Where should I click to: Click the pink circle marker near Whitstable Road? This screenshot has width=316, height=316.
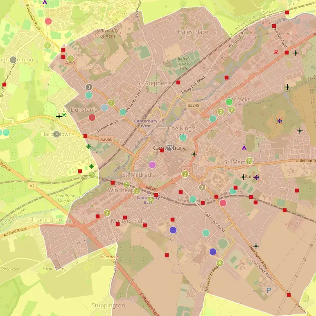click(48, 21)
